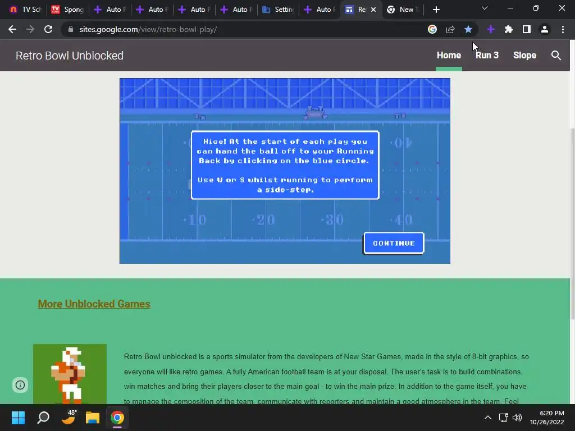Open Chrome's three-dot menu
Image resolution: width=575 pixels, height=431 pixels.
(563, 29)
